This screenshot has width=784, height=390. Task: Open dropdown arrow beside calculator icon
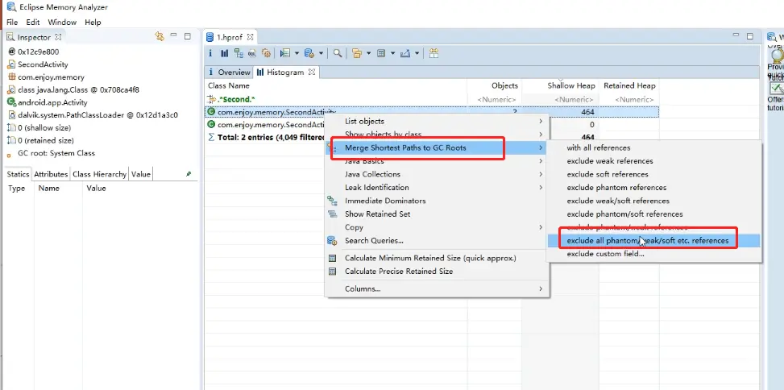[392, 53]
